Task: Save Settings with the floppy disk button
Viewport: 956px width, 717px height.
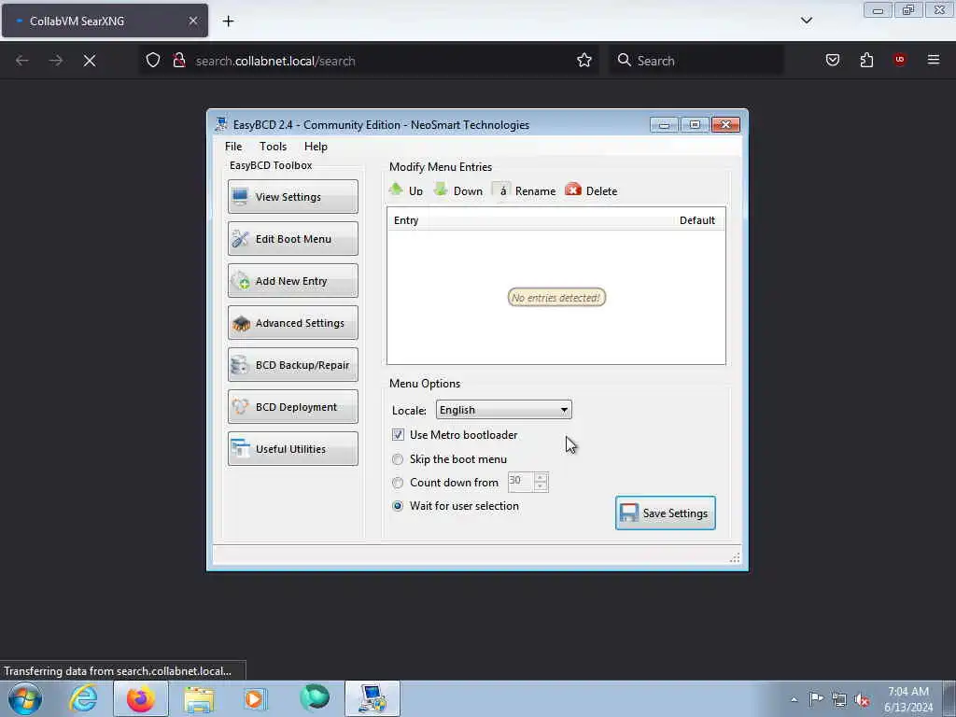Action: 665,513
